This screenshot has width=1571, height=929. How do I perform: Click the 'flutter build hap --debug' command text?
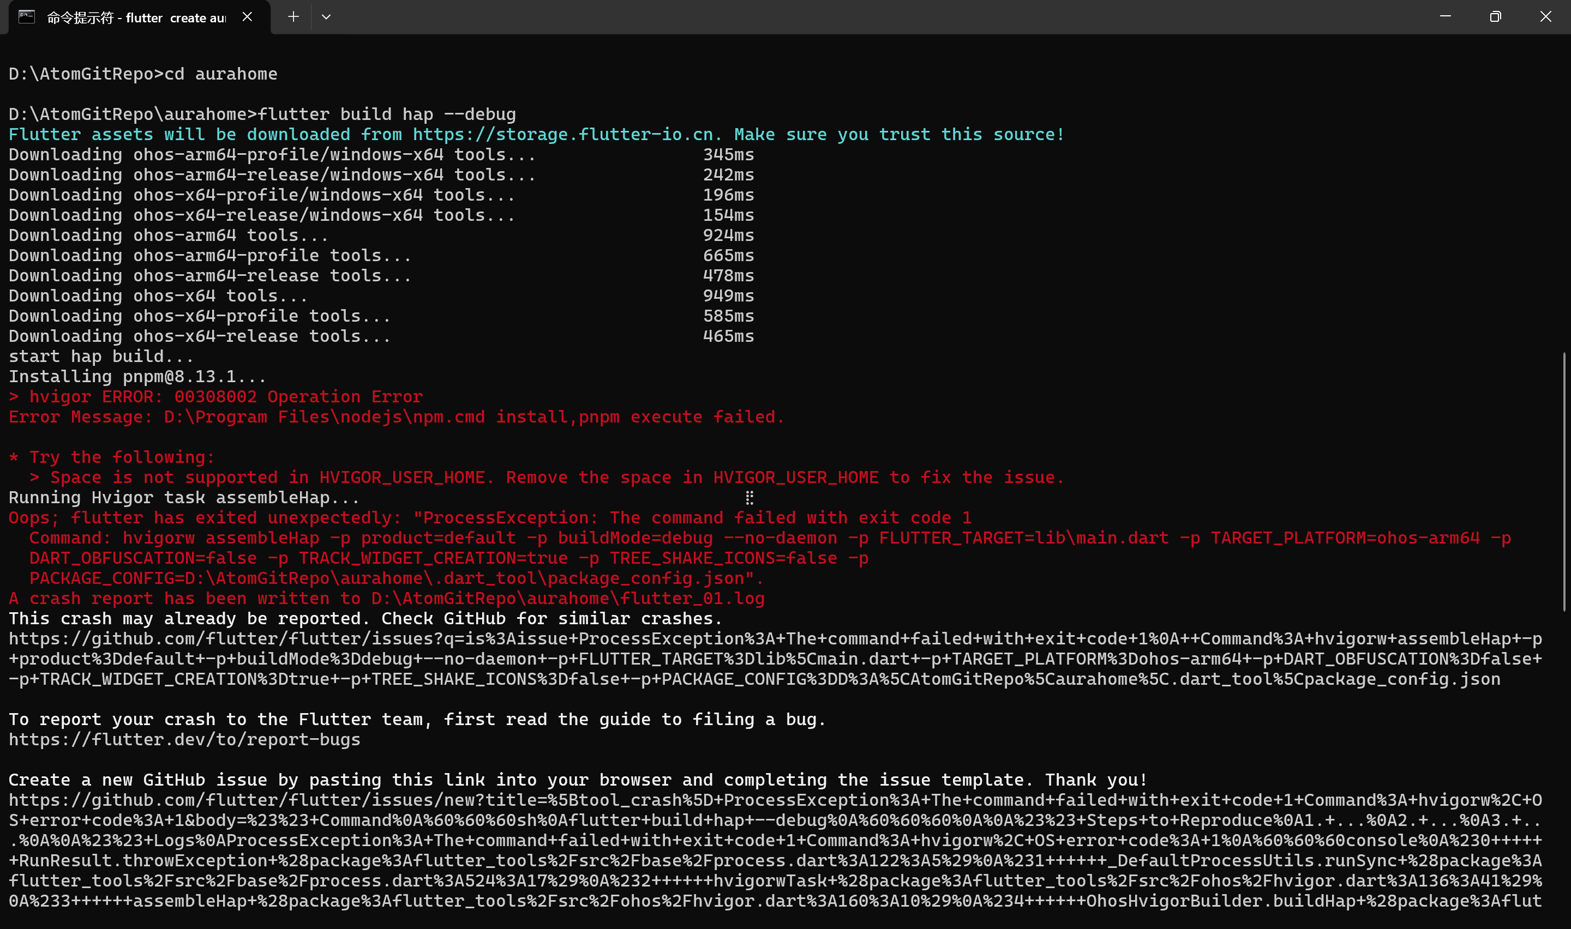pyautogui.click(x=386, y=114)
